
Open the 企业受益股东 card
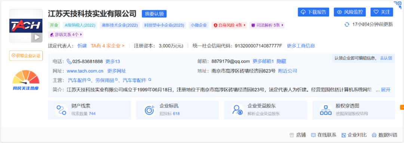(x=266, y=110)
